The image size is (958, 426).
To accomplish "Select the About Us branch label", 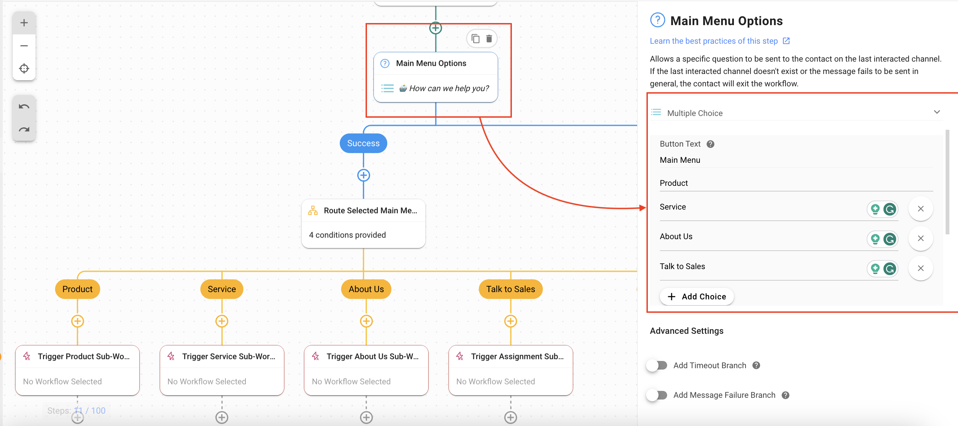I will pyautogui.click(x=366, y=289).
